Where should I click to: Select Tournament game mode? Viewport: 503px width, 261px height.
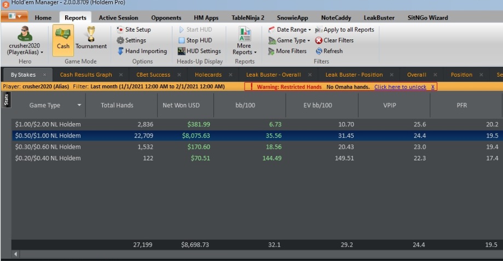tap(91, 38)
